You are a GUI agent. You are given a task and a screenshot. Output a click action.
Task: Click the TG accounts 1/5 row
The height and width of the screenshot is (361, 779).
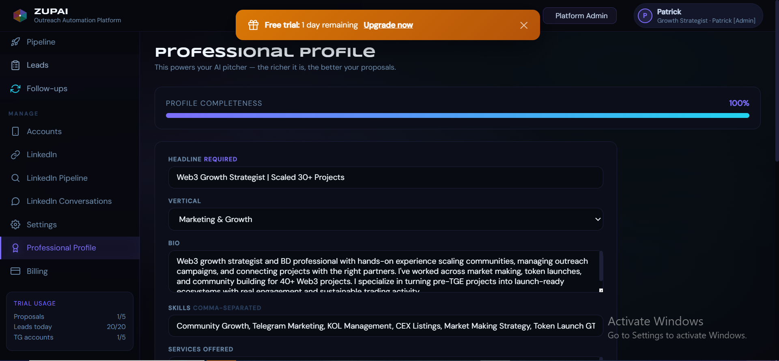(x=70, y=337)
